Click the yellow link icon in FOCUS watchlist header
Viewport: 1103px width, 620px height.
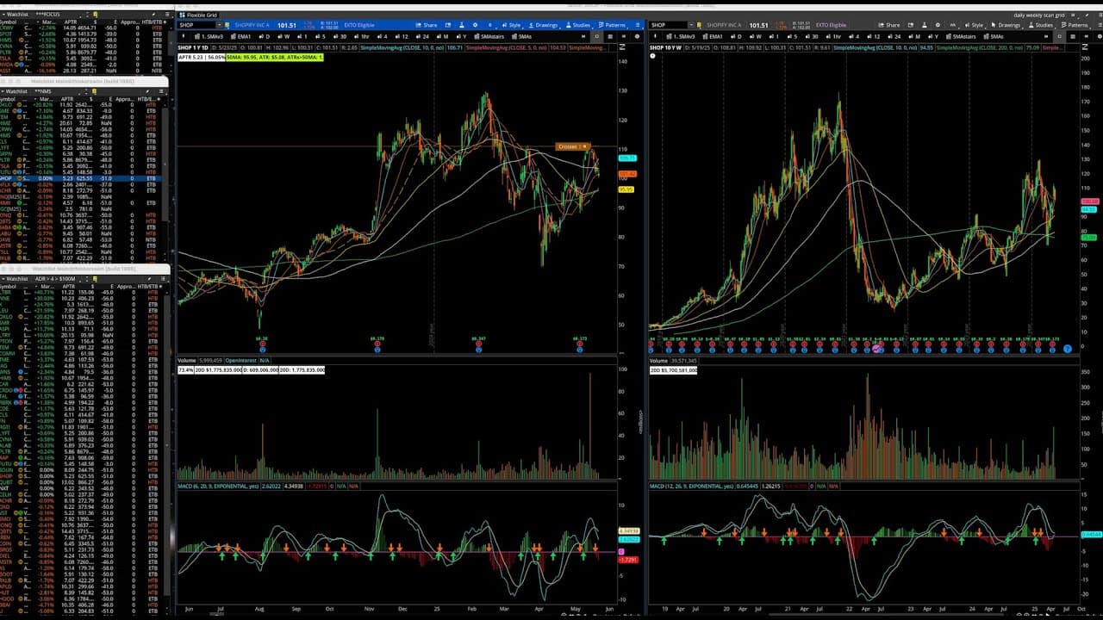click(x=95, y=15)
